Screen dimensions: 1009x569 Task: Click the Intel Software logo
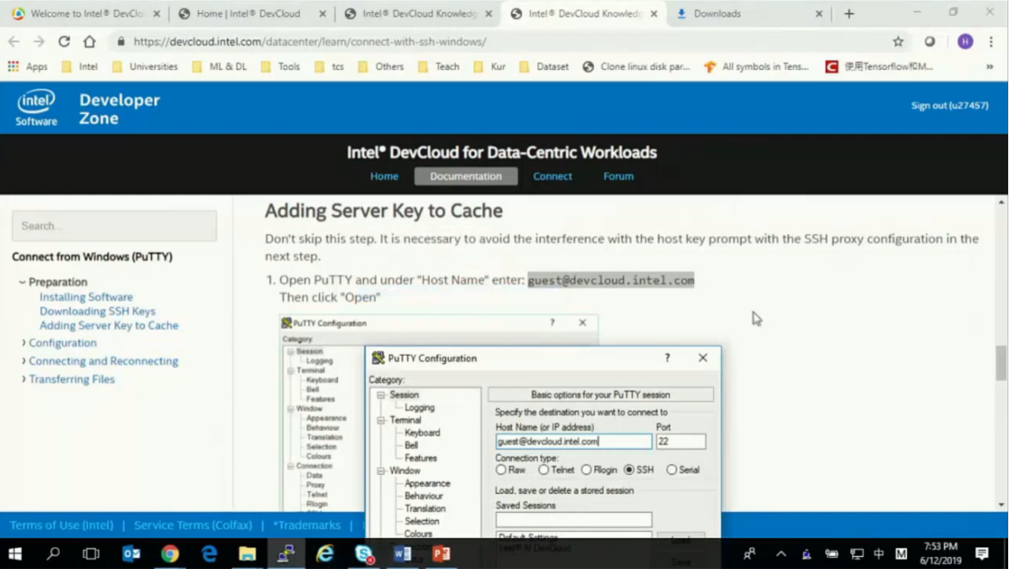pyautogui.click(x=36, y=107)
